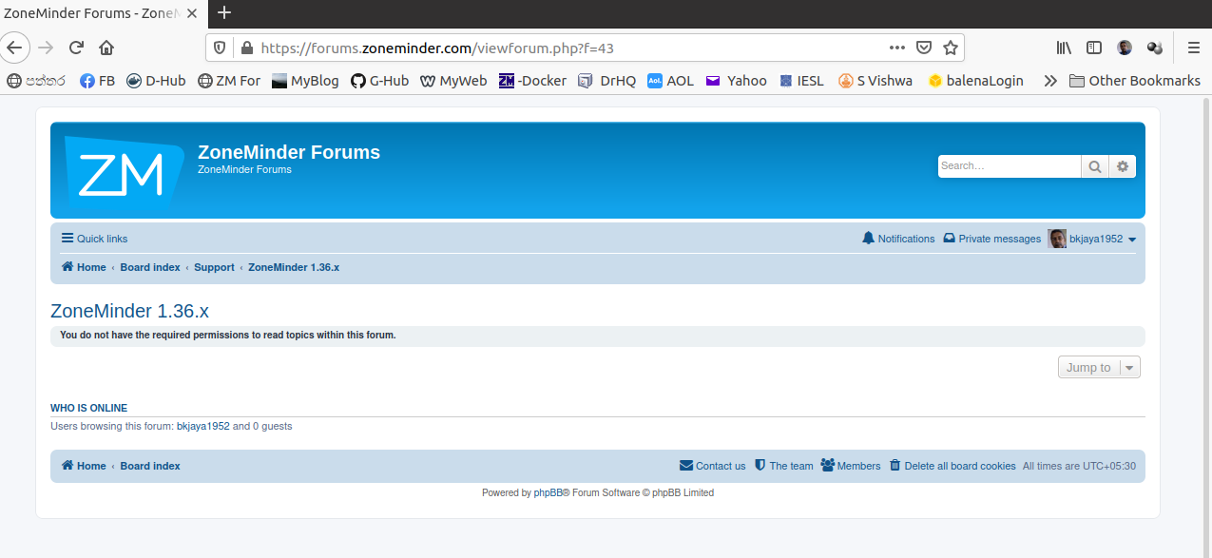Reload the current page
The height and width of the screenshot is (558, 1212).
tap(76, 48)
